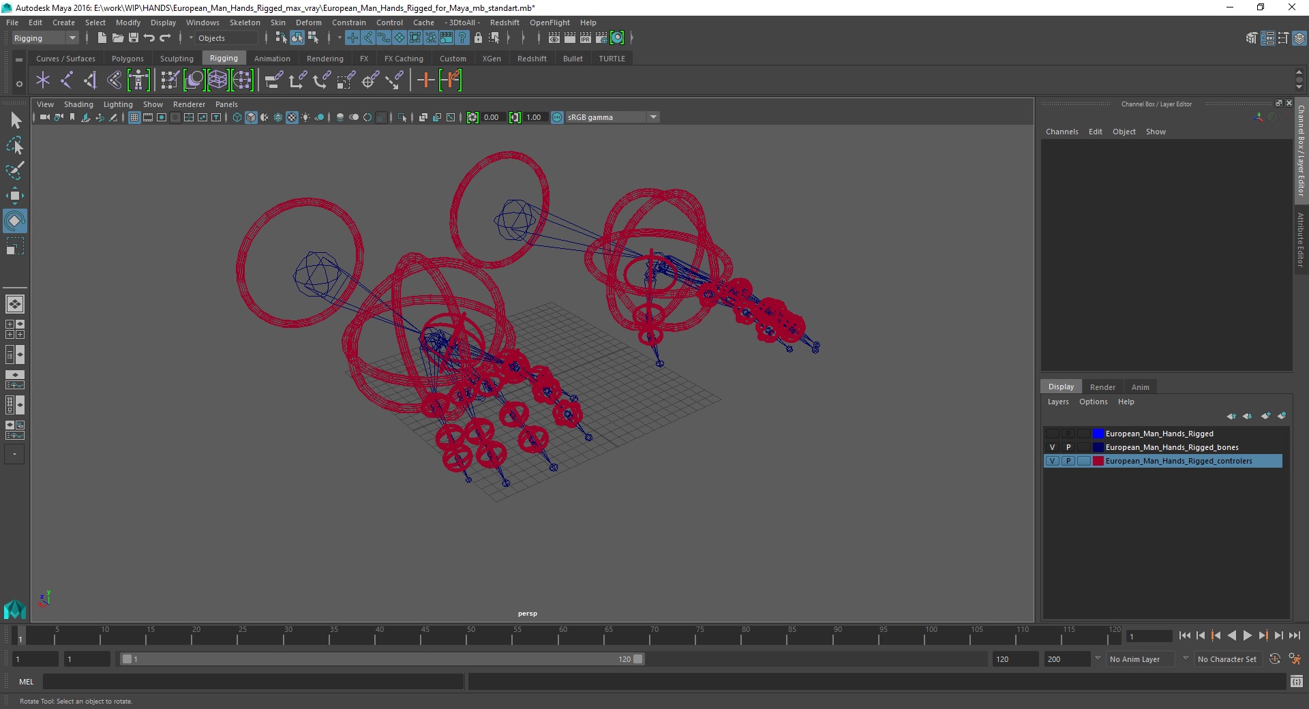Image resolution: width=1309 pixels, height=709 pixels.
Task: Open the Render Settings clapper icon
Action: pos(601,38)
